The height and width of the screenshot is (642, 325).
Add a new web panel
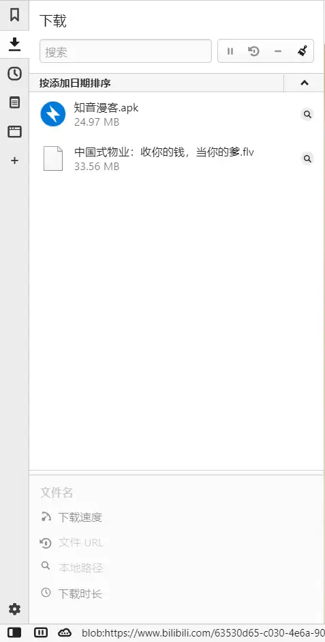pos(14,160)
